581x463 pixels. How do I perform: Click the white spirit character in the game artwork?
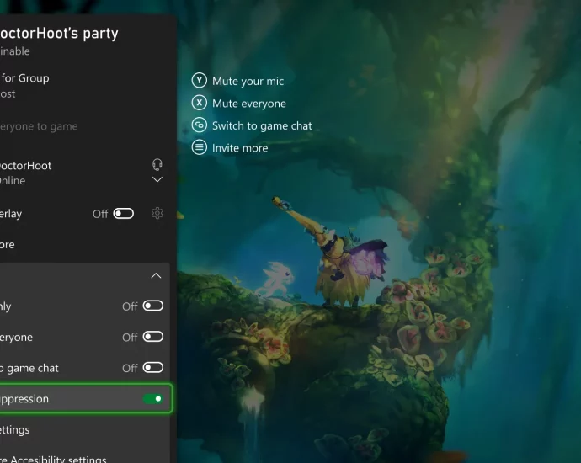point(275,278)
